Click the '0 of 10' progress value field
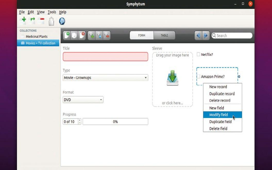 coord(70,122)
